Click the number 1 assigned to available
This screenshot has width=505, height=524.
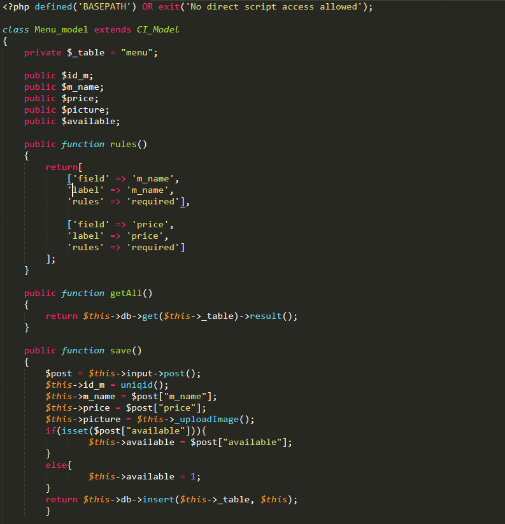193,476
